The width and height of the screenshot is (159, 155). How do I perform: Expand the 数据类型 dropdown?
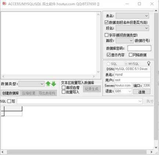(x=32, y=84)
